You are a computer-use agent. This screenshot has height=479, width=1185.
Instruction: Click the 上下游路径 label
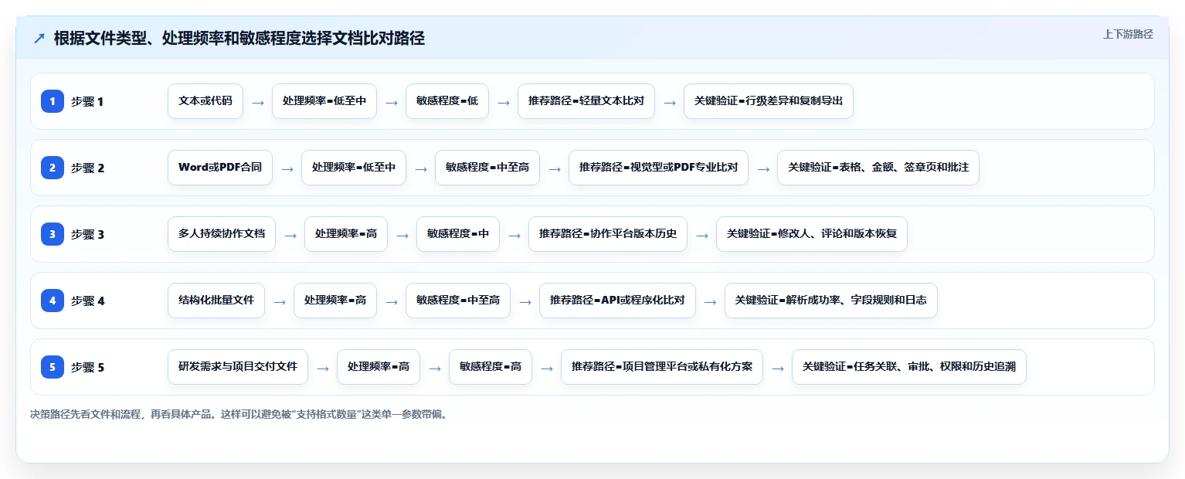(x=1128, y=34)
